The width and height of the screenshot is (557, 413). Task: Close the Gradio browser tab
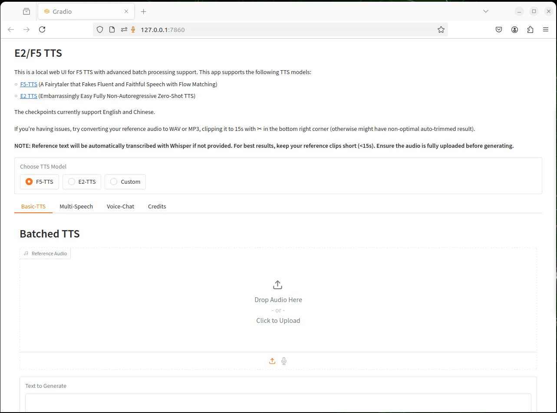126,12
